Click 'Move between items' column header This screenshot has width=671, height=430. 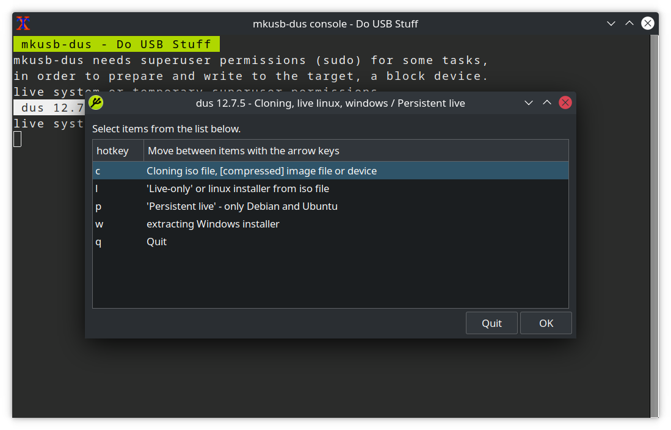[244, 151]
